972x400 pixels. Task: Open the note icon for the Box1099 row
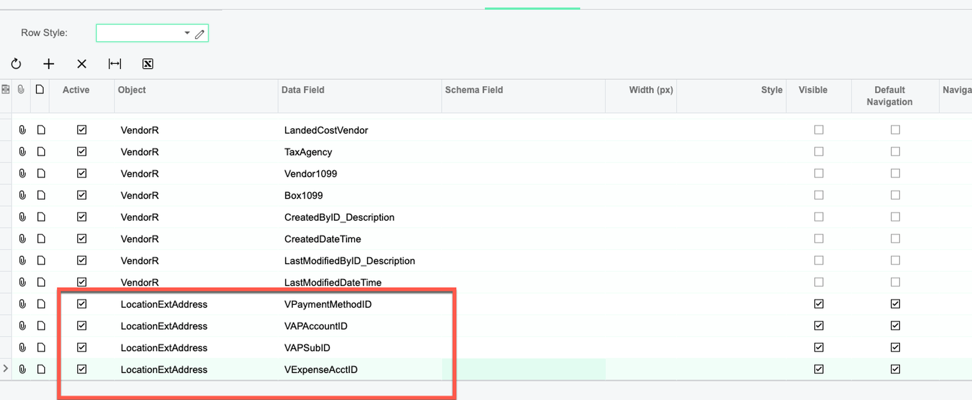click(x=41, y=195)
